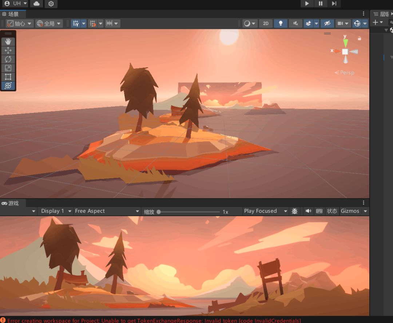
Task: Select the Move tool
Action: (x=8, y=50)
